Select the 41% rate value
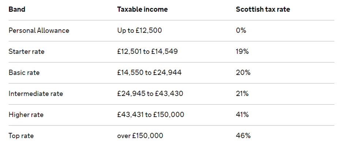The width and height of the screenshot is (344, 146). point(242,115)
